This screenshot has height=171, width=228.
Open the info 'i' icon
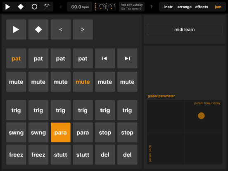click(x=60, y=7)
